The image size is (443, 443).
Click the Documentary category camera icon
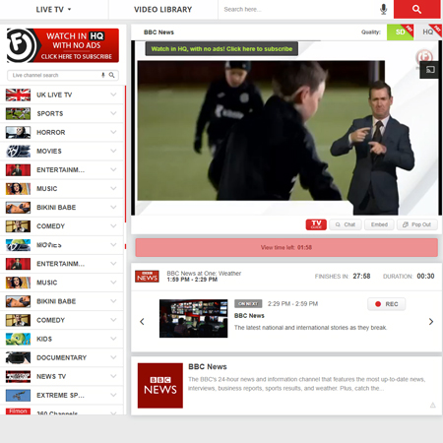point(18,357)
